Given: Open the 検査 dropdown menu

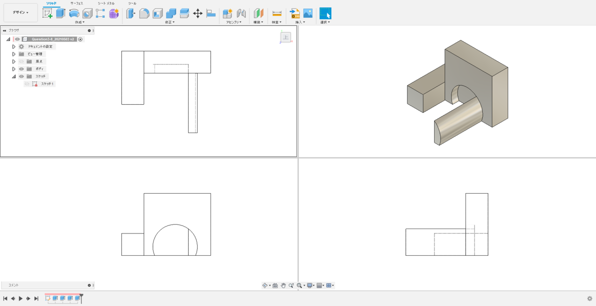Looking at the screenshot, I should click(277, 22).
